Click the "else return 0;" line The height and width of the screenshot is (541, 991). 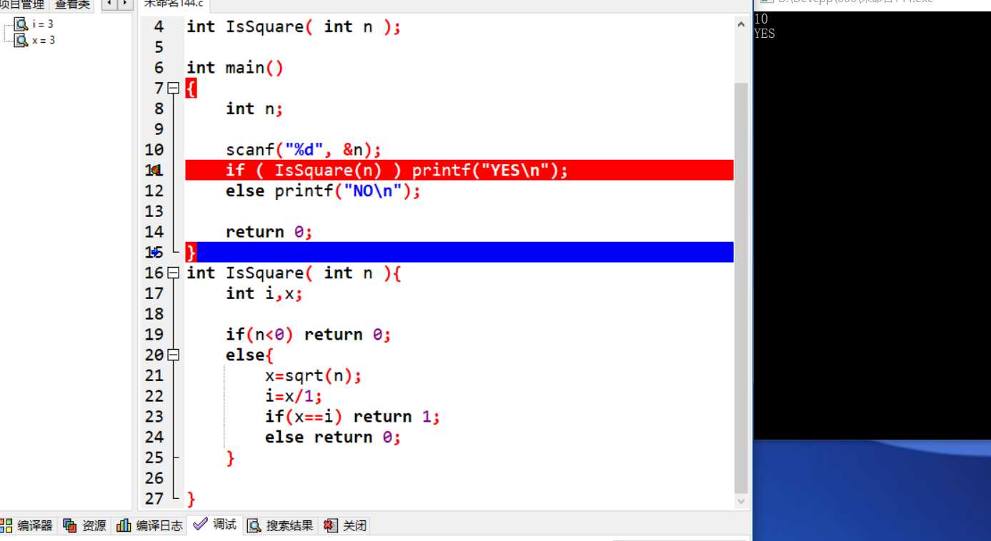coord(333,437)
